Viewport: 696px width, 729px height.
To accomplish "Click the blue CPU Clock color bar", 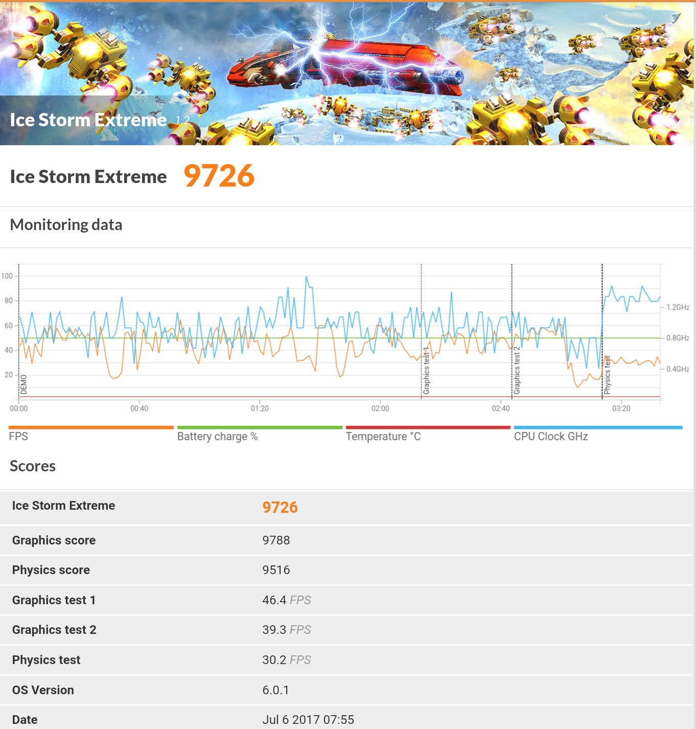I will (x=598, y=427).
